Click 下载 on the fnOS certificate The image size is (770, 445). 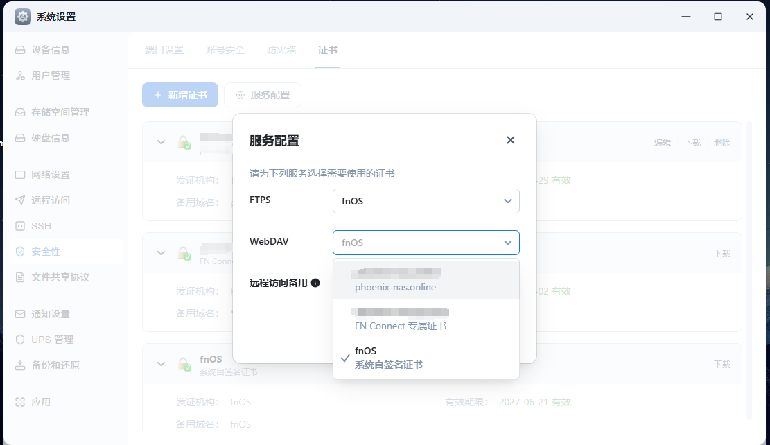tap(722, 365)
